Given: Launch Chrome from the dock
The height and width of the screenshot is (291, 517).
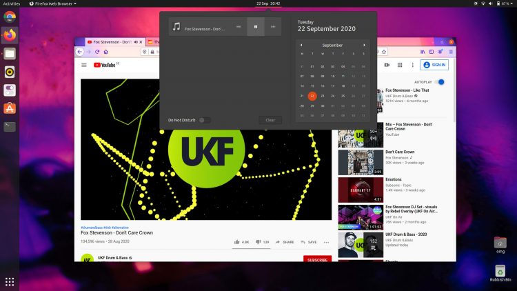Looking at the screenshot, I should [10, 17].
